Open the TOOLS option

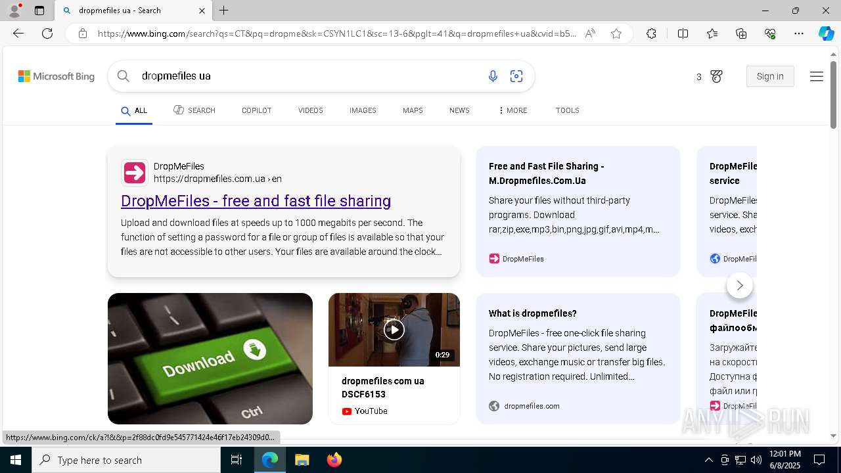click(x=568, y=110)
